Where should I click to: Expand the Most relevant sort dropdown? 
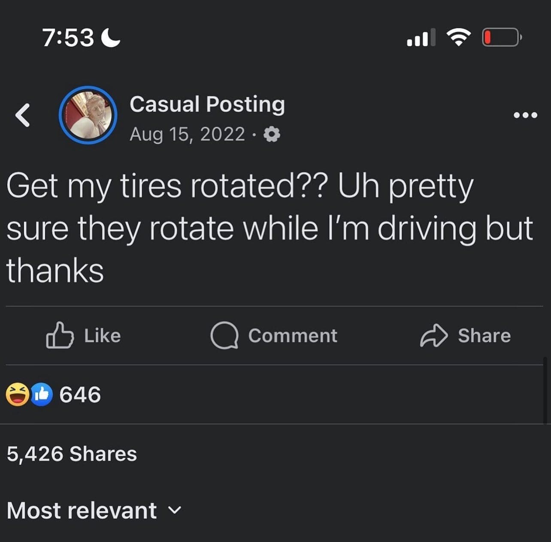(x=82, y=510)
